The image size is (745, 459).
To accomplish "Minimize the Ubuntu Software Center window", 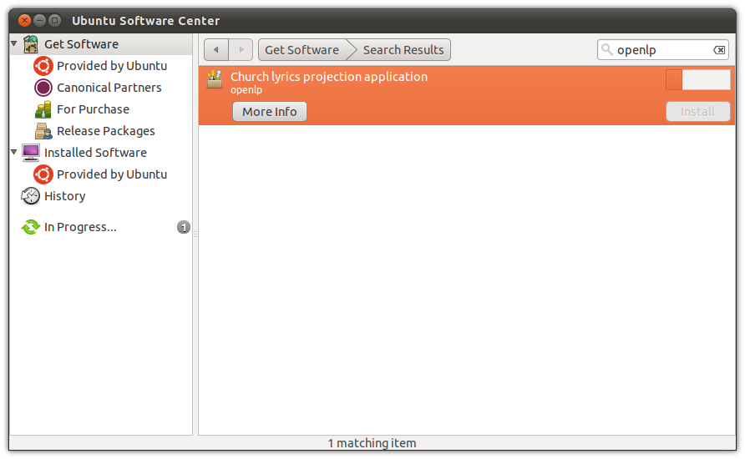I will tap(40, 20).
